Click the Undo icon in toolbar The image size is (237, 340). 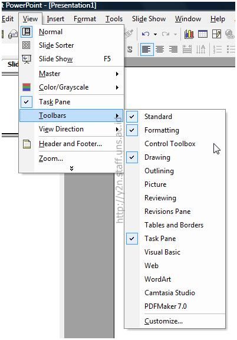click(146, 34)
